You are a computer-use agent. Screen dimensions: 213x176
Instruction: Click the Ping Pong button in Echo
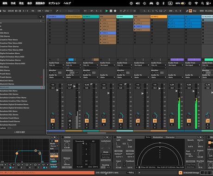click(x=190, y=164)
